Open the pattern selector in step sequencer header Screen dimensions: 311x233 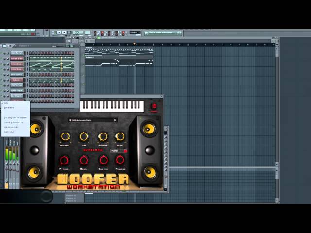[x=24, y=46]
